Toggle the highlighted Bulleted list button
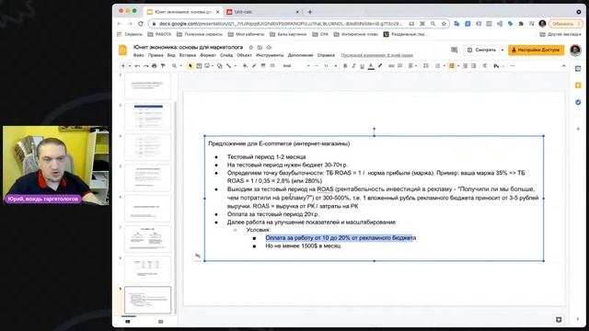This screenshot has width=589, height=331. tap(452, 66)
